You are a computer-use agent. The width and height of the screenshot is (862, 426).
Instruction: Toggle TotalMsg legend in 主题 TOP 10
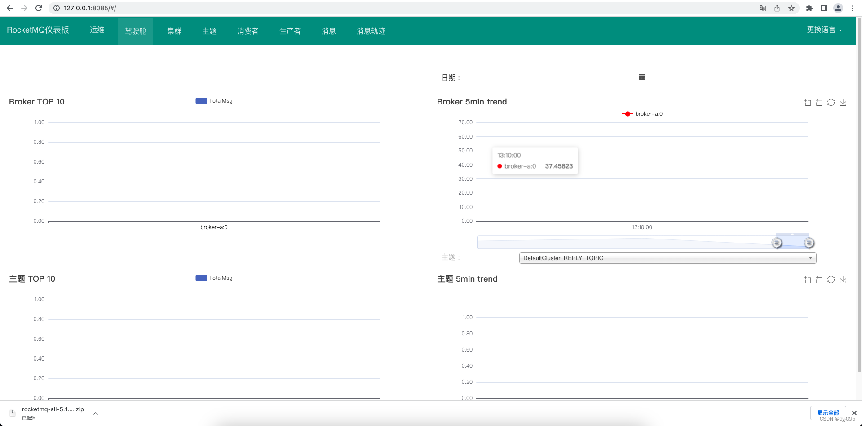pos(214,278)
